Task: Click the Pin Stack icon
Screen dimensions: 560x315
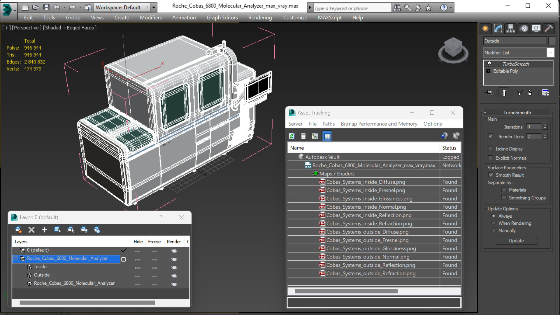Action: (489, 93)
